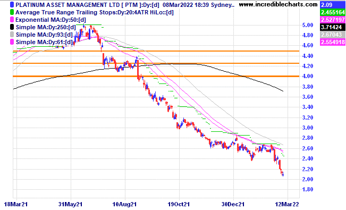
Task: Click the black 3.71424 value box
Action: pyautogui.click(x=333, y=27)
